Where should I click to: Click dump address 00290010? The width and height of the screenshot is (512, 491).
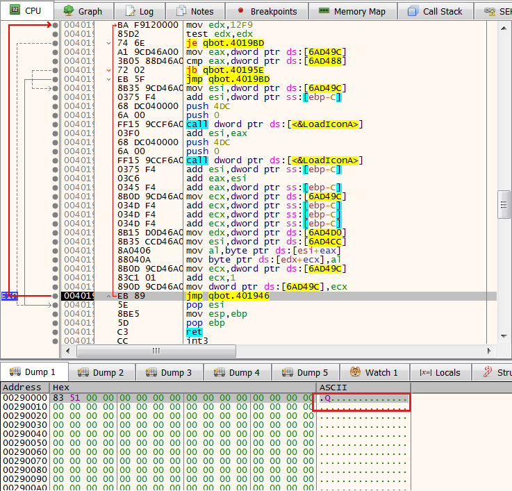25,407
